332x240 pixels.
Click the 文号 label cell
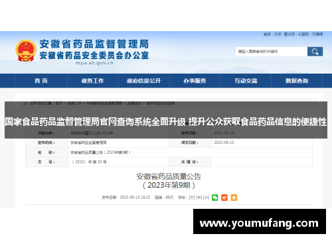coord(46,162)
